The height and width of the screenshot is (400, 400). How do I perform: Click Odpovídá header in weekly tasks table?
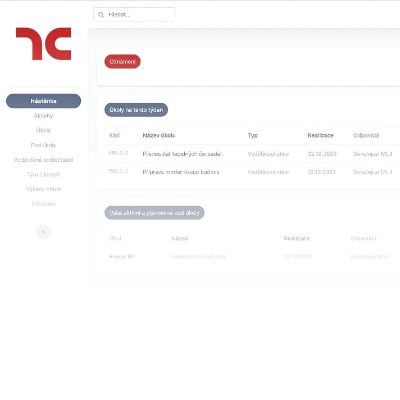click(x=366, y=135)
